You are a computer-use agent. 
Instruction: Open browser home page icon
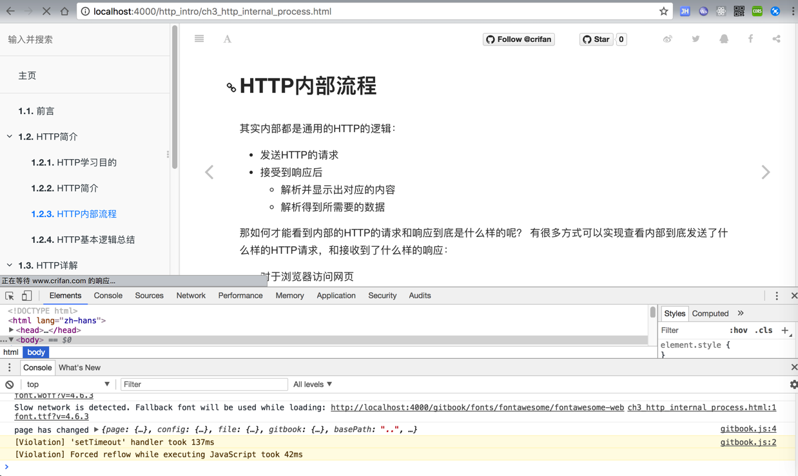tap(64, 12)
